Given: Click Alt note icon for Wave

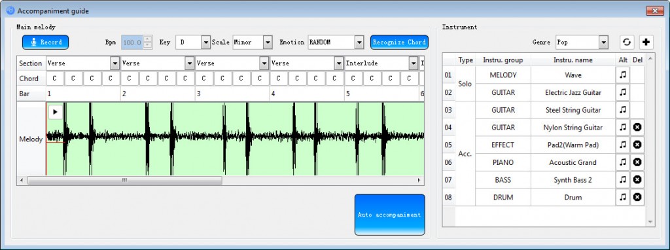Looking at the screenshot, I should click(x=623, y=75).
